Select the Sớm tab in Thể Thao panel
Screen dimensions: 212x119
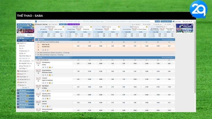pos(19,40)
